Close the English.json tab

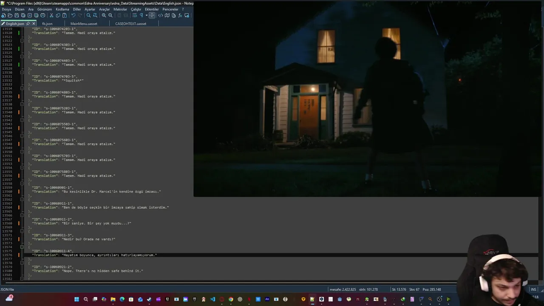(x=34, y=24)
